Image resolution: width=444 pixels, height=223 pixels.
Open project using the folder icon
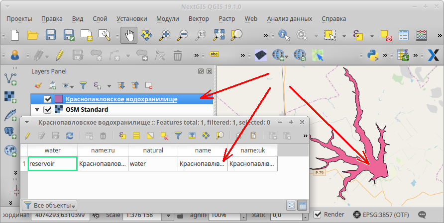point(32,35)
